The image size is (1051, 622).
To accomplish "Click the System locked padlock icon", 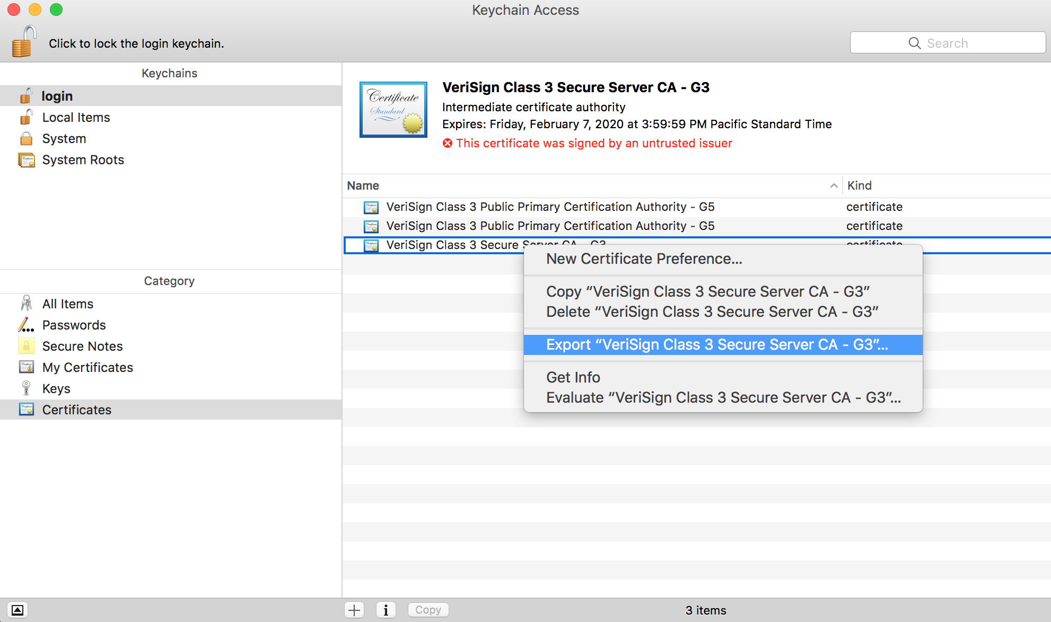I will pos(27,138).
